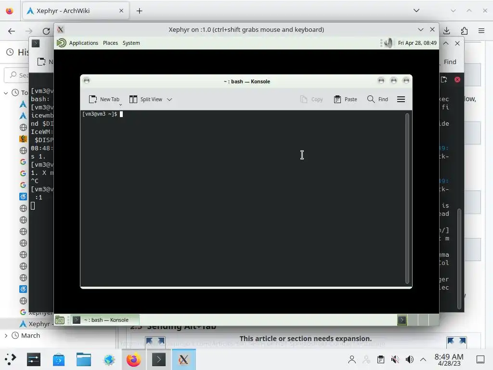Expand the Split View dropdown arrow
The height and width of the screenshot is (370, 493).
(169, 99)
